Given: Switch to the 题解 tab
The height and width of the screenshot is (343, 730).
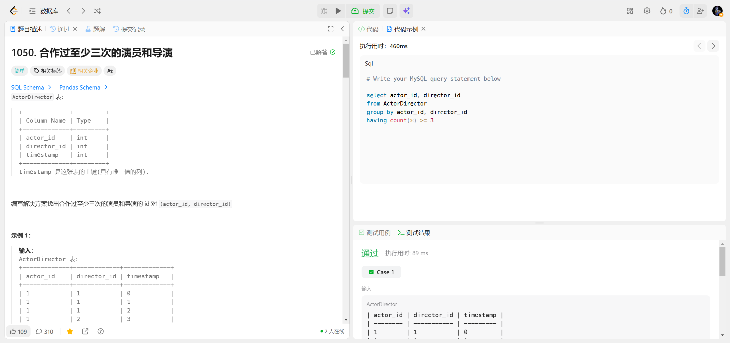Looking at the screenshot, I should pyautogui.click(x=96, y=29).
